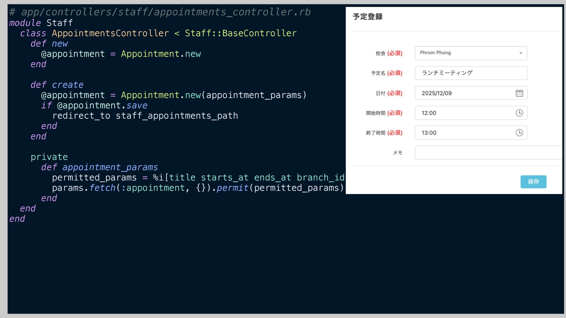
Task: Click redirect_to staff_appointments_path in code
Action: click(145, 116)
